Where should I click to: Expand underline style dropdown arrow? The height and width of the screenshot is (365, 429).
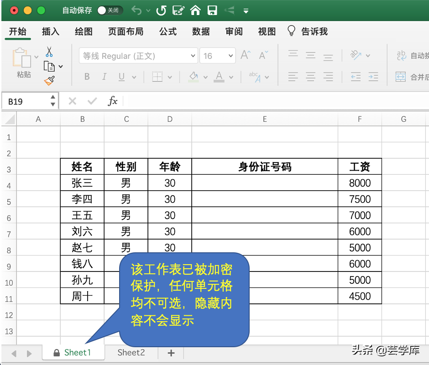134,78
